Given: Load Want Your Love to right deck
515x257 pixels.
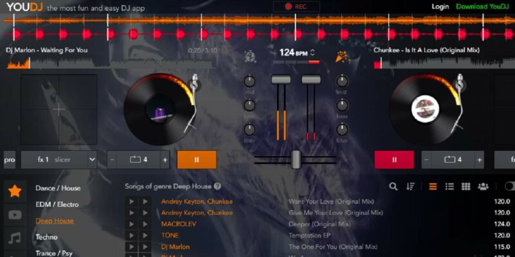Looking at the screenshot, I should pyautogui.click(x=145, y=202).
